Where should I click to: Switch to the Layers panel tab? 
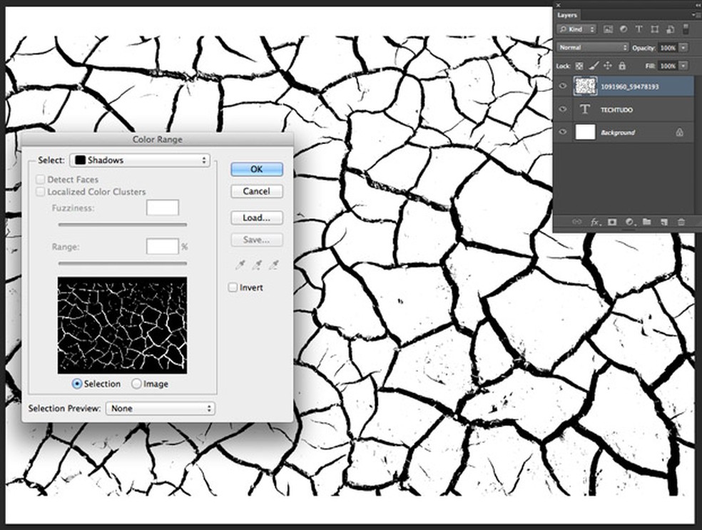pyautogui.click(x=568, y=14)
